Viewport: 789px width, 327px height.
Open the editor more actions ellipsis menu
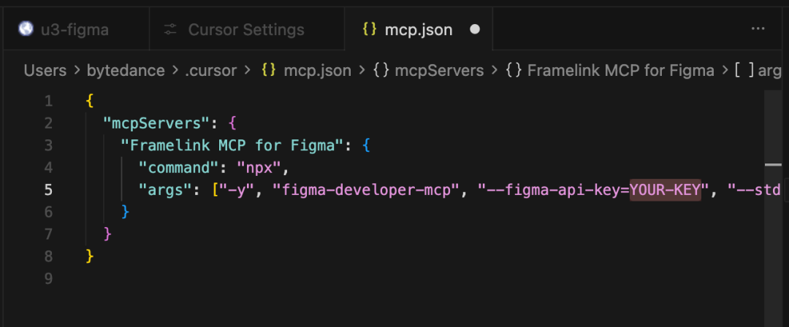[758, 29]
